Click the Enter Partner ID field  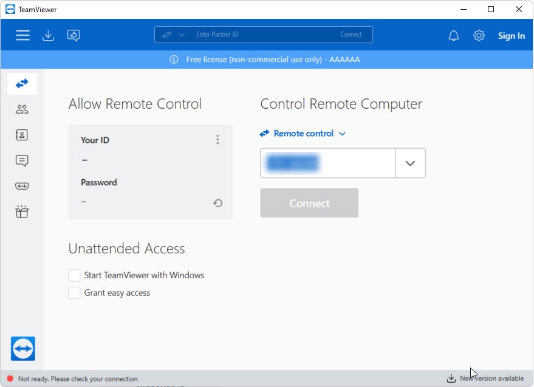[x=264, y=35]
